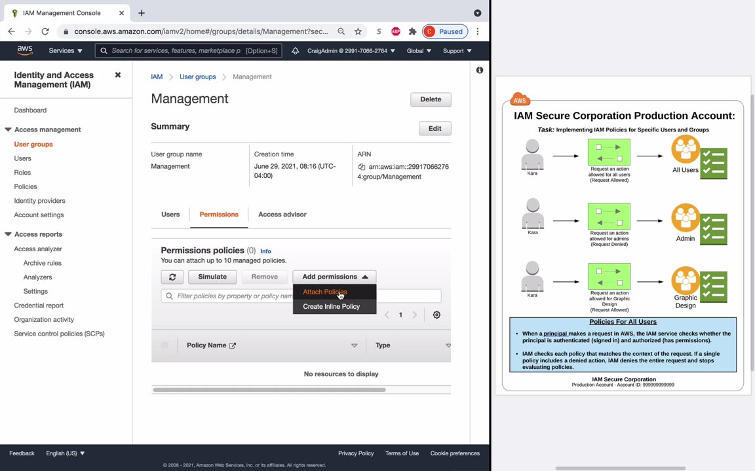This screenshot has height=471, width=755.
Task: Copy the ARN with copy icon
Action: tap(362, 167)
